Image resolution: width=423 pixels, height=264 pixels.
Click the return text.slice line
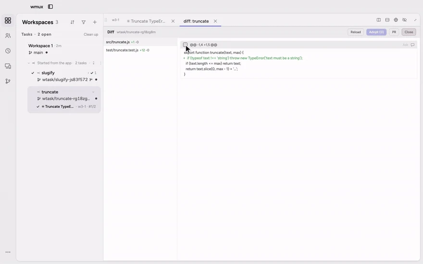coord(211,69)
